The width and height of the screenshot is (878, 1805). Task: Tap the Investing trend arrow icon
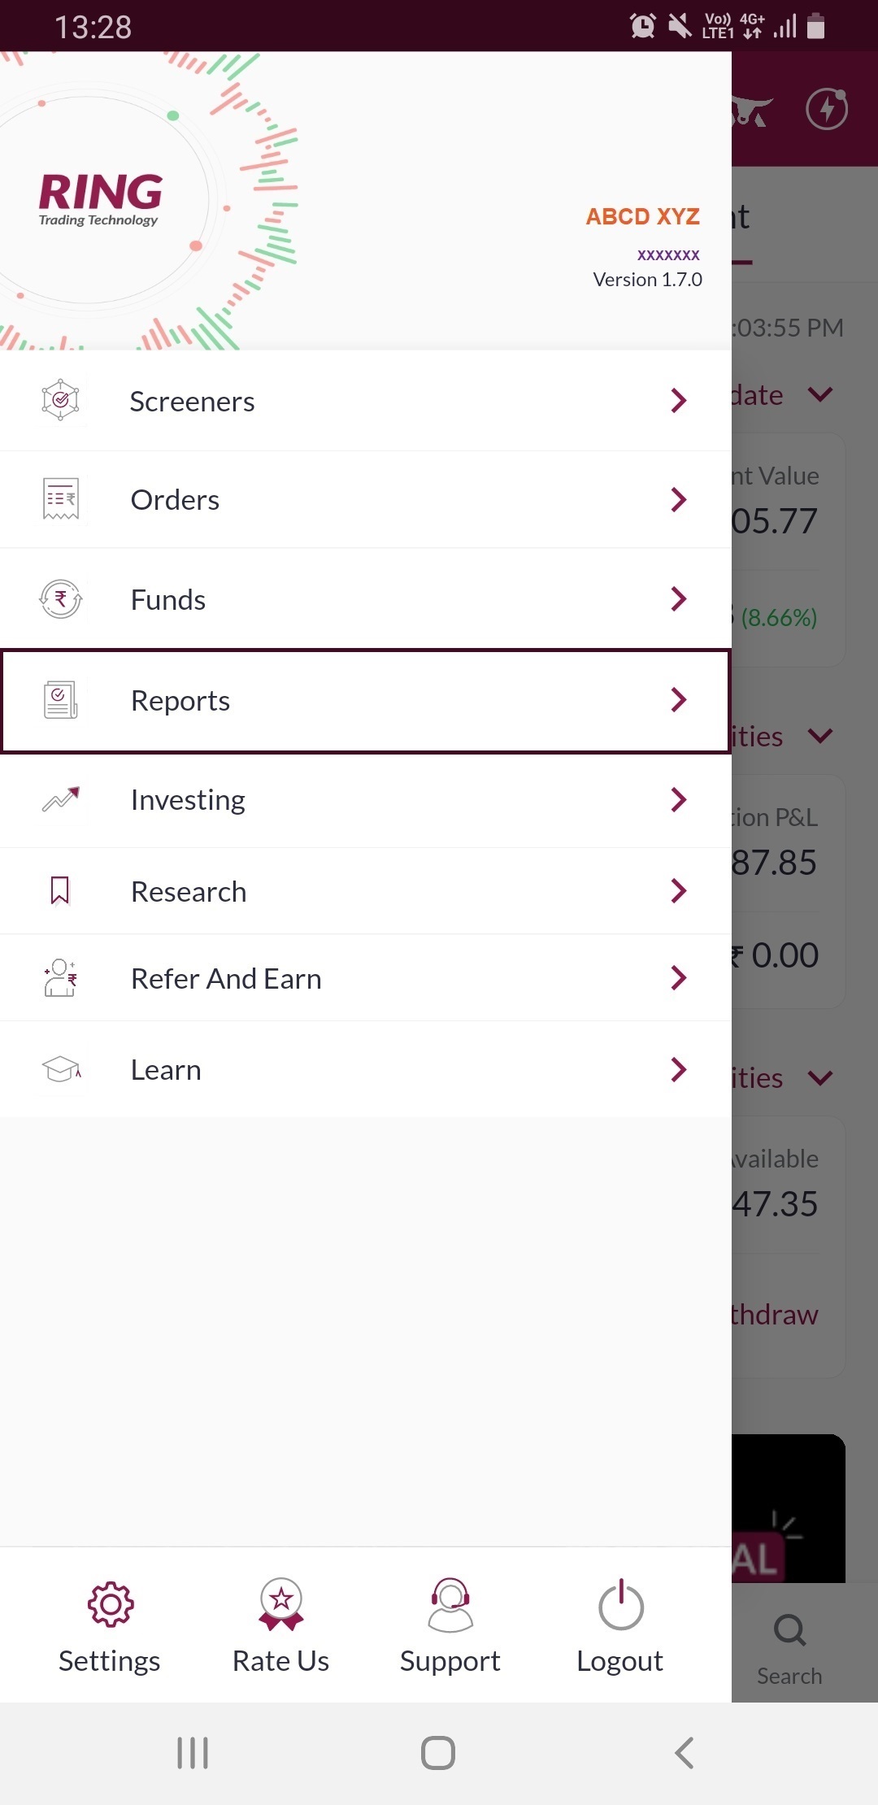coord(61,800)
